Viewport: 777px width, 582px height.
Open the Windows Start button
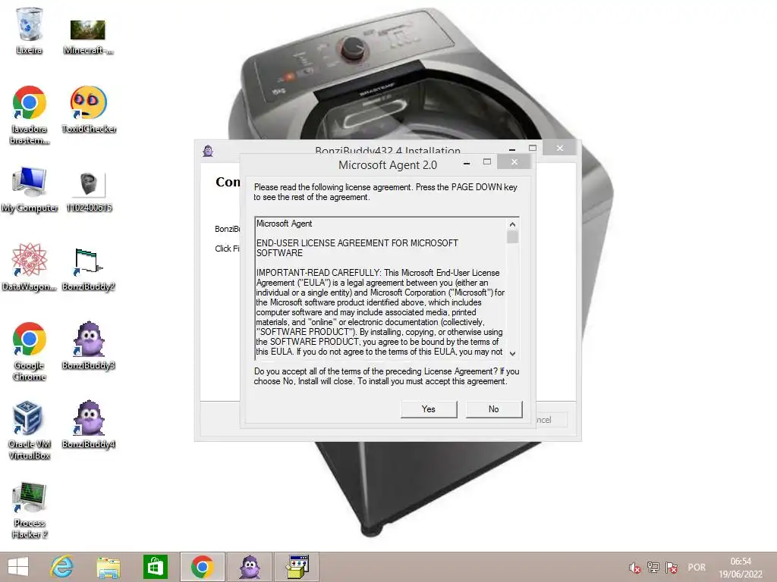click(x=18, y=567)
